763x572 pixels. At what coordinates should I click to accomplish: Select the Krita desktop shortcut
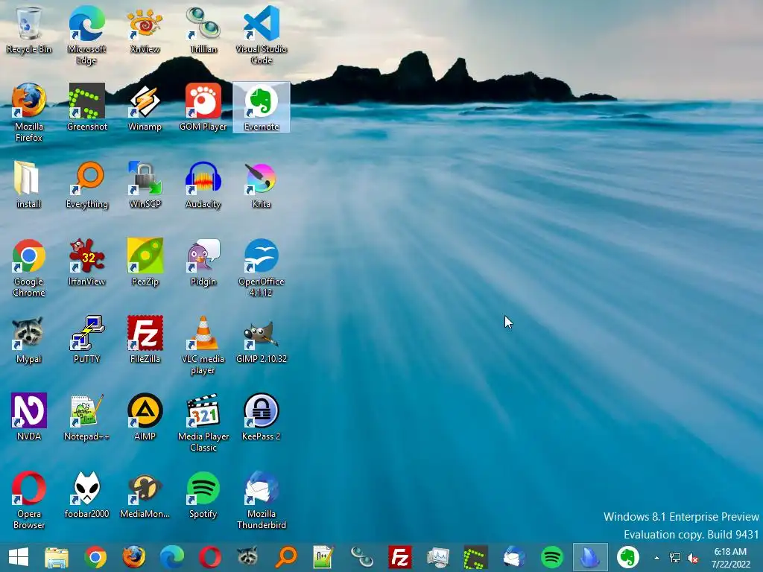point(262,185)
